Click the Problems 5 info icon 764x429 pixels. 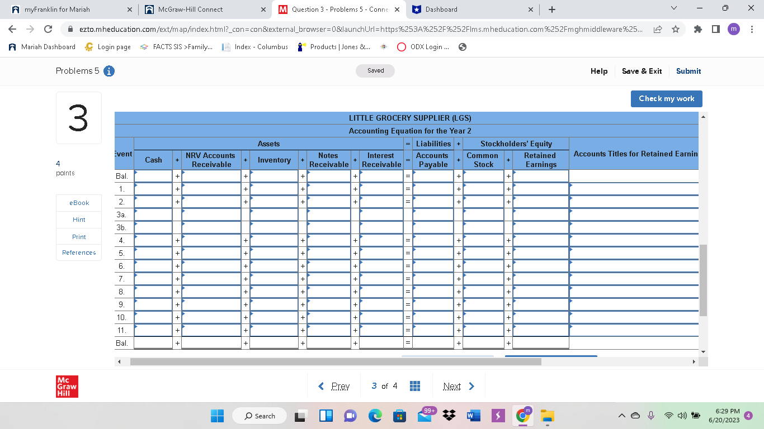[110, 71]
